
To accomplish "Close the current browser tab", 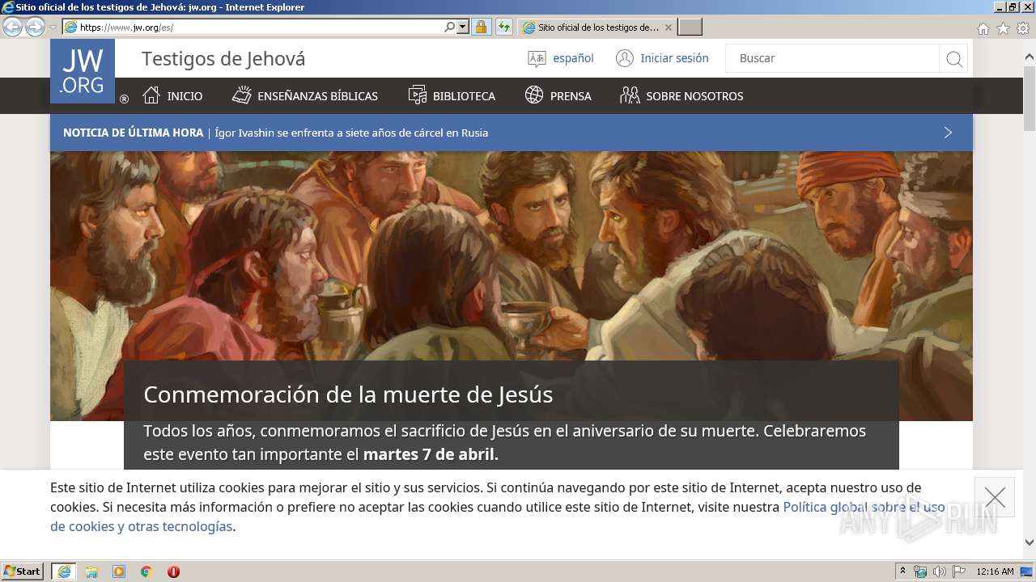I will (668, 27).
